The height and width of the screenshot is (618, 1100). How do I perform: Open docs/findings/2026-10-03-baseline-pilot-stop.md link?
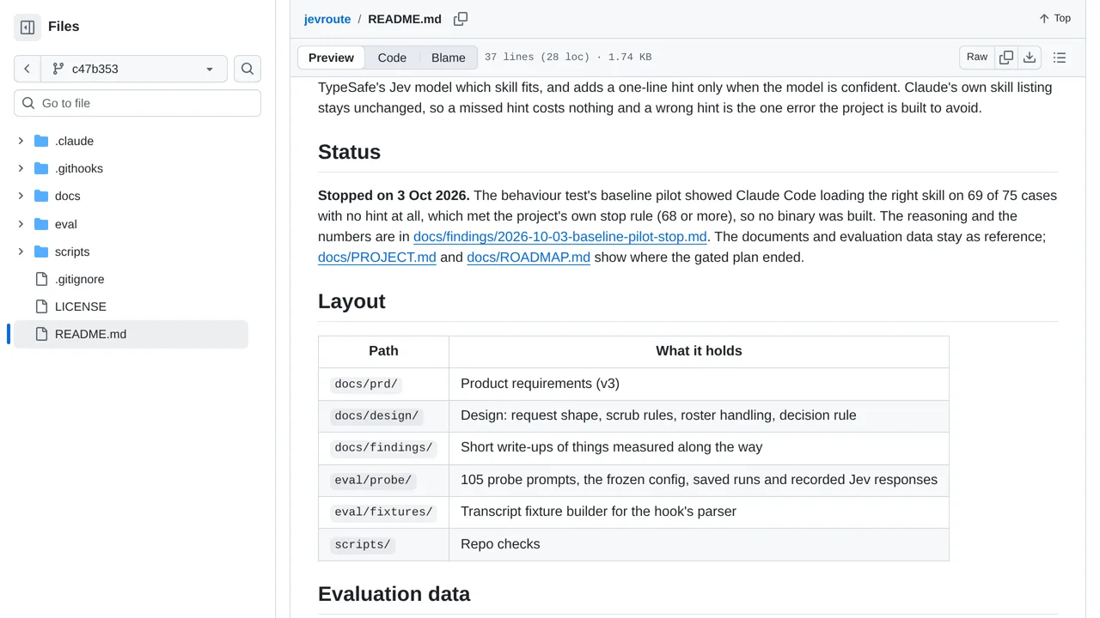(560, 237)
